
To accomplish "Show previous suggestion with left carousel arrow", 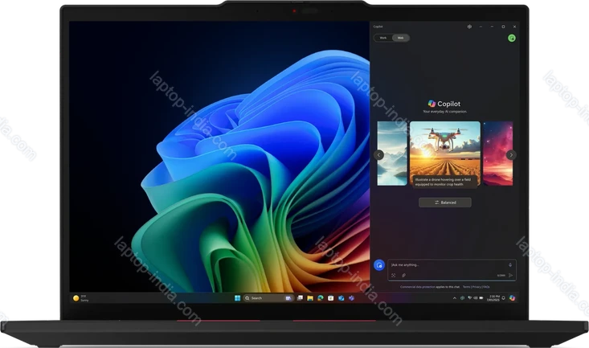I will 378,155.
